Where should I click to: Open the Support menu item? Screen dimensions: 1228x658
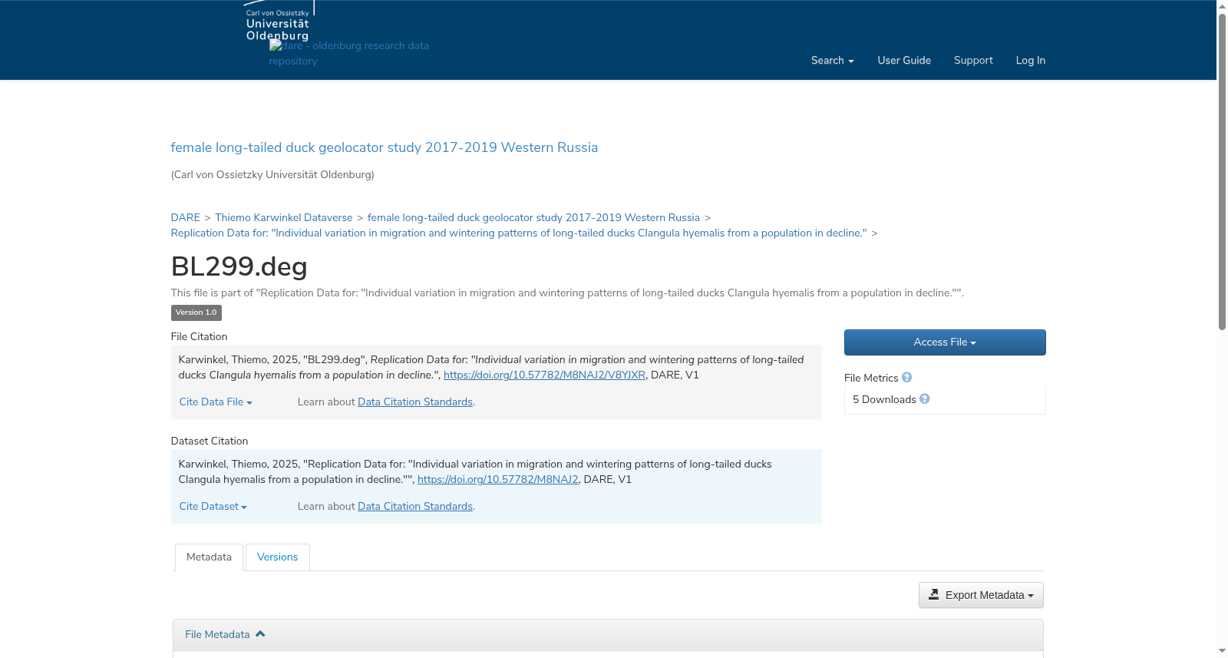click(x=973, y=61)
